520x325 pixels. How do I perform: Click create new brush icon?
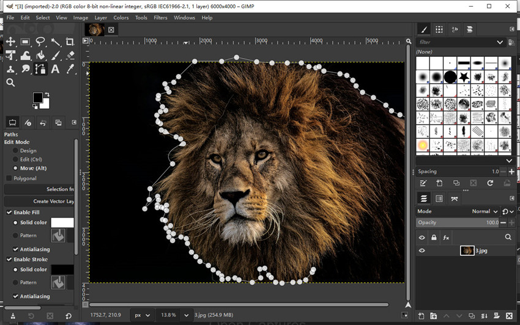tap(439, 183)
